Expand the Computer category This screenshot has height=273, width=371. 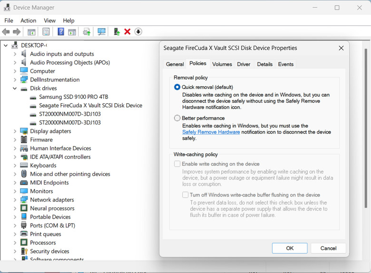point(15,71)
